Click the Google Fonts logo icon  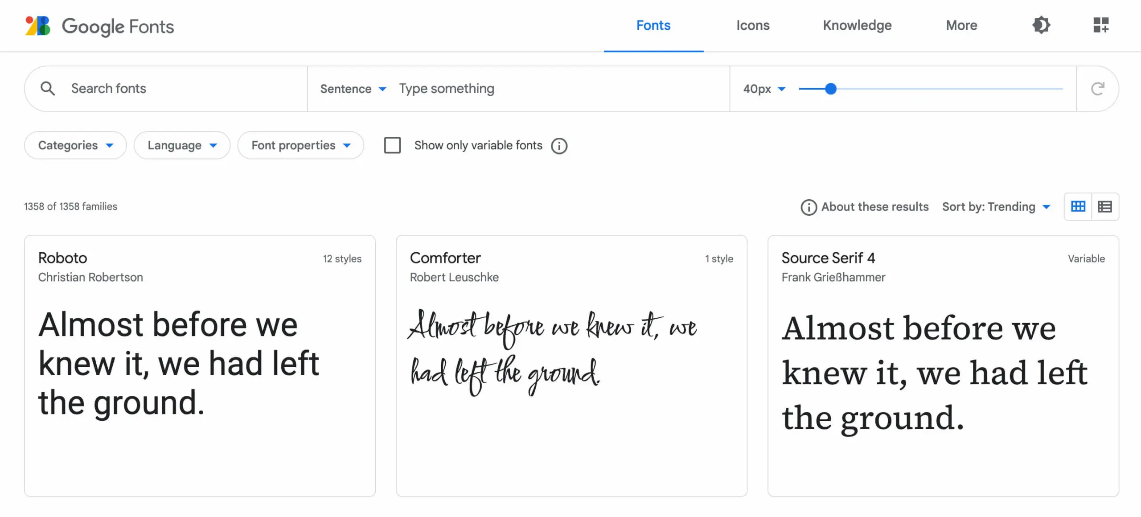pos(38,26)
